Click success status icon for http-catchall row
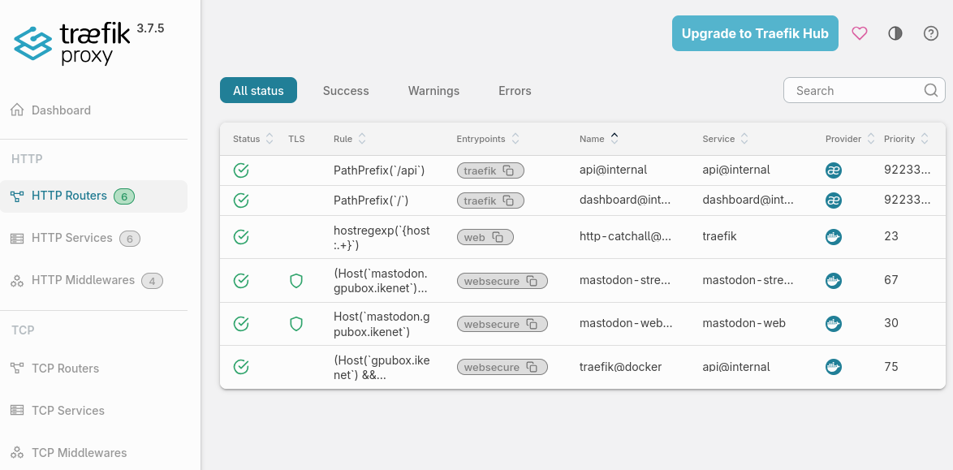Screen dimensions: 953x470 [241, 236]
